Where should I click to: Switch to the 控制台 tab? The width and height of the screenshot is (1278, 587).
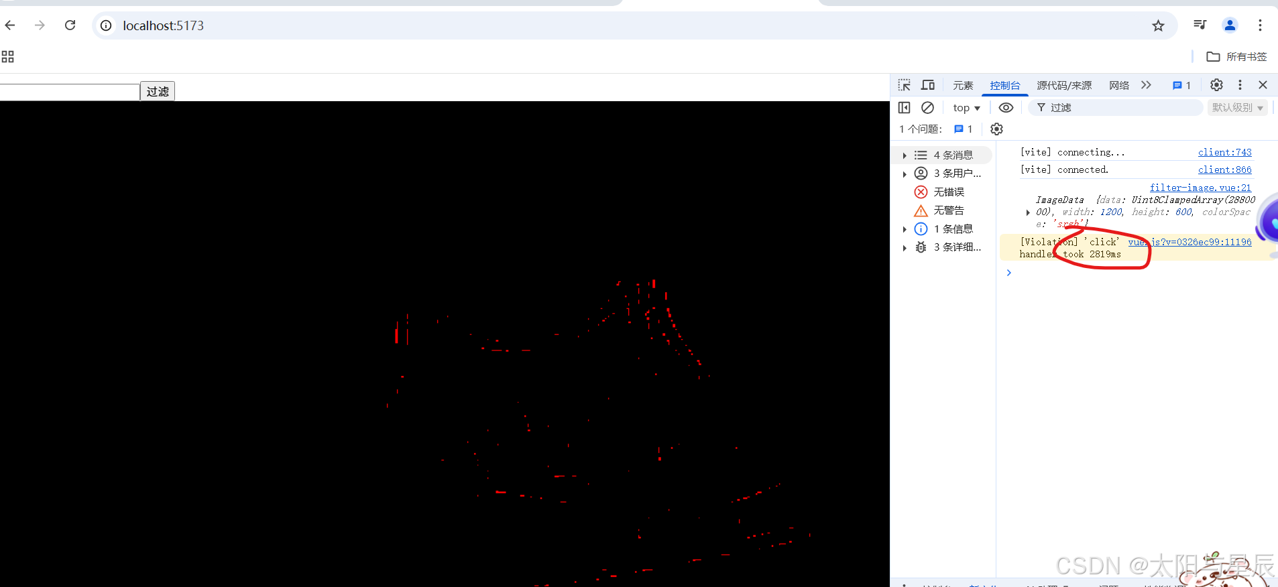tap(1005, 85)
